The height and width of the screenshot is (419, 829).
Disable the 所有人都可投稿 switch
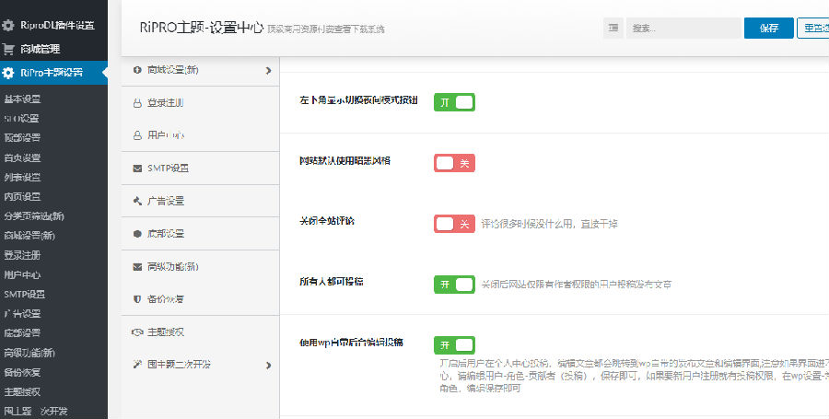click(x=454, y=285)
